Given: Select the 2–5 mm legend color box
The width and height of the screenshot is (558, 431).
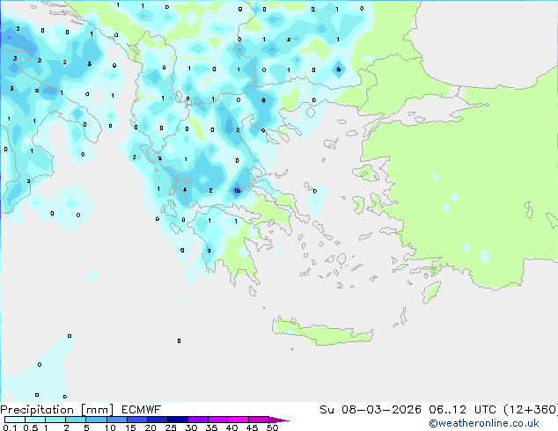Looking at the screenshot, I should click(x=76, y=420).
